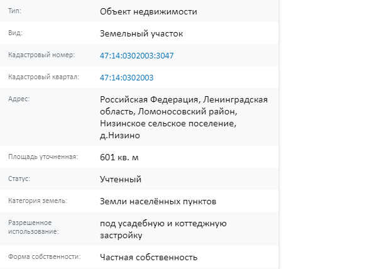
Task: Click the value 'под усадебную и коттеджную застройку'
Action: point(163,229)
